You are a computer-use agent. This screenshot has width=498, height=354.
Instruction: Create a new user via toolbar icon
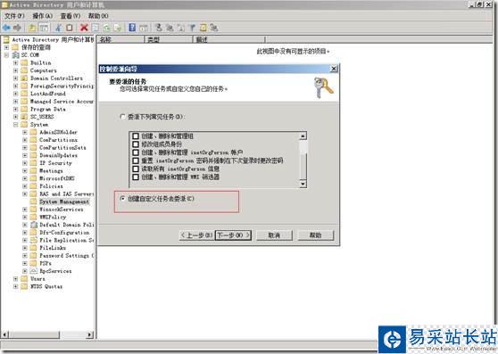coord(159,28)
